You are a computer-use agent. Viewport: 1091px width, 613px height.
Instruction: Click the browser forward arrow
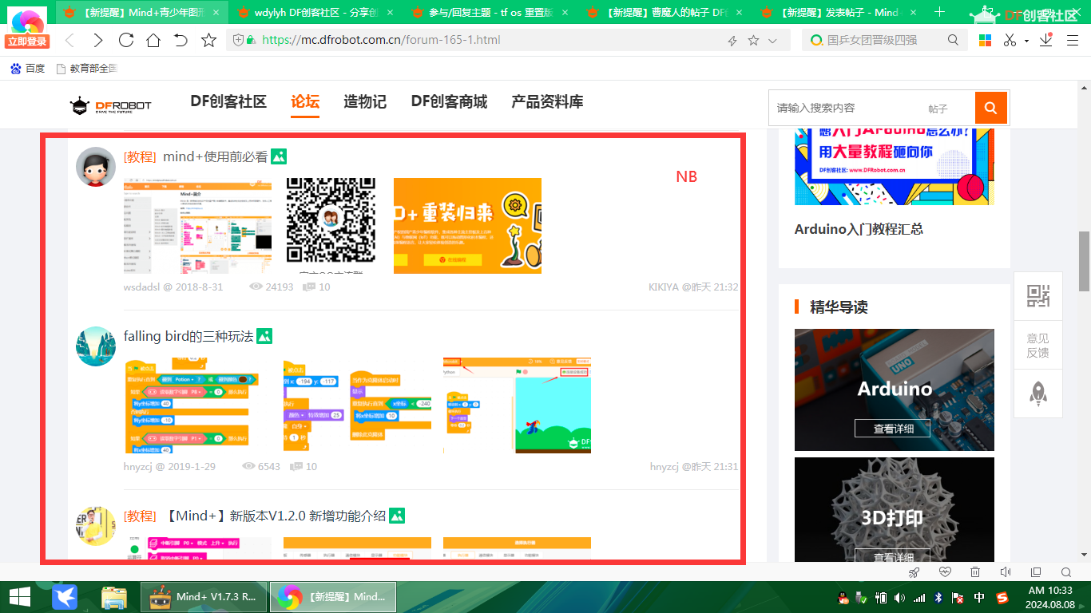pyautogui.click(x=97, y=40)
